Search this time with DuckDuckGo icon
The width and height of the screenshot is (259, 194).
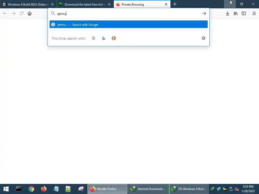pyautogui.click(x=114, y=38)
